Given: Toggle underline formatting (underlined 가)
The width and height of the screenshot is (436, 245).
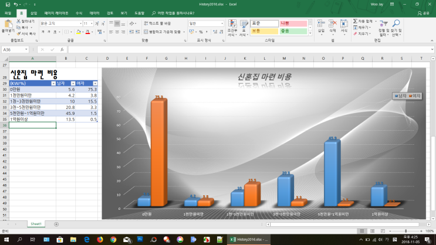Looking at the screenshot, I should coord(55,32).
